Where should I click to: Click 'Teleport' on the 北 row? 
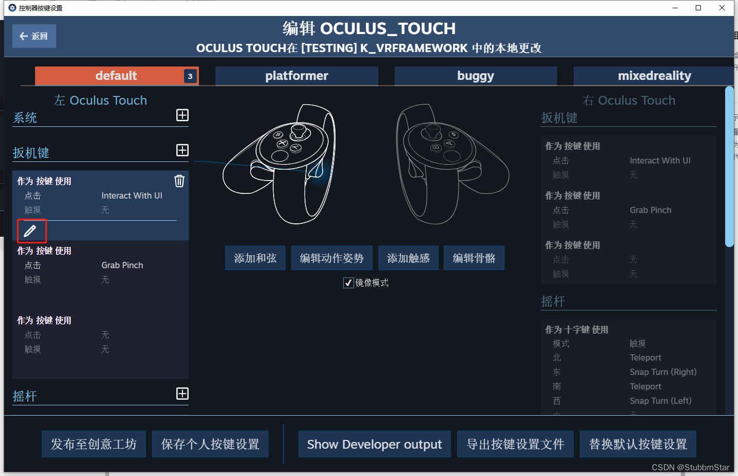(x=645, y=357)
